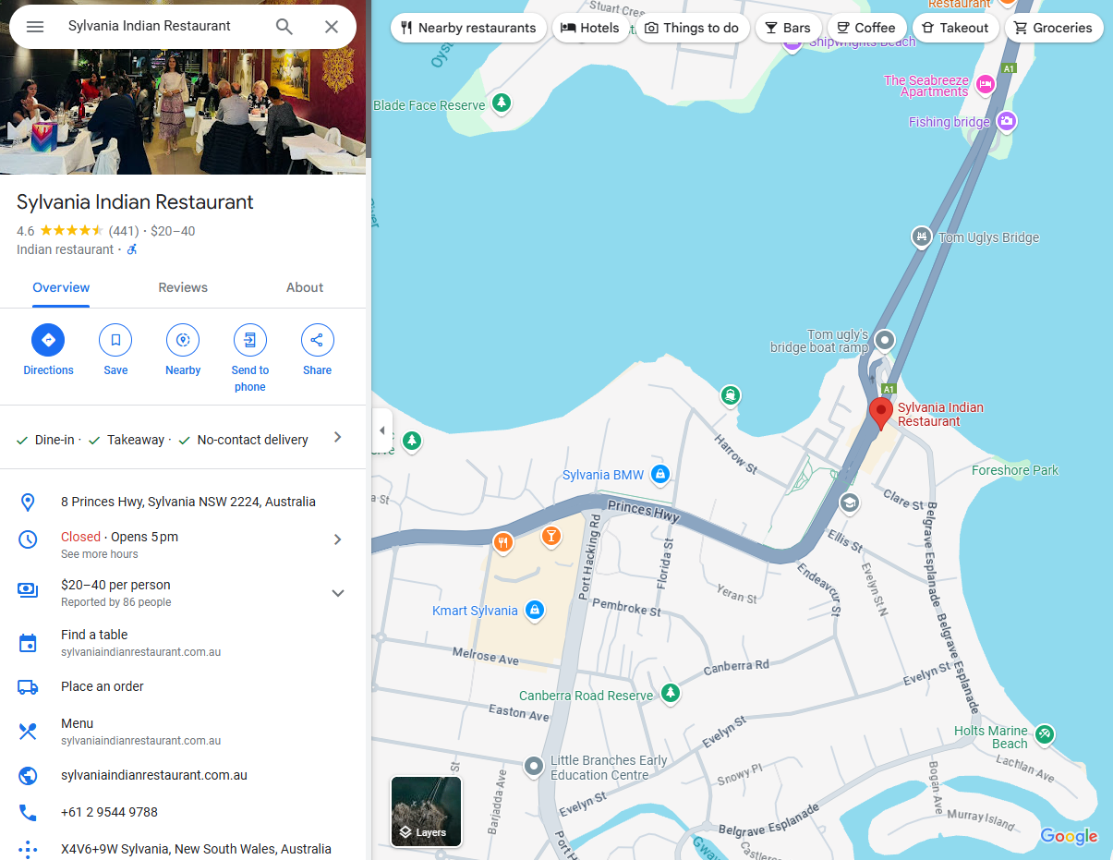Collapse the side panel arrow
The width and height of the screenshot is (1113, 860).
[381, 430]
